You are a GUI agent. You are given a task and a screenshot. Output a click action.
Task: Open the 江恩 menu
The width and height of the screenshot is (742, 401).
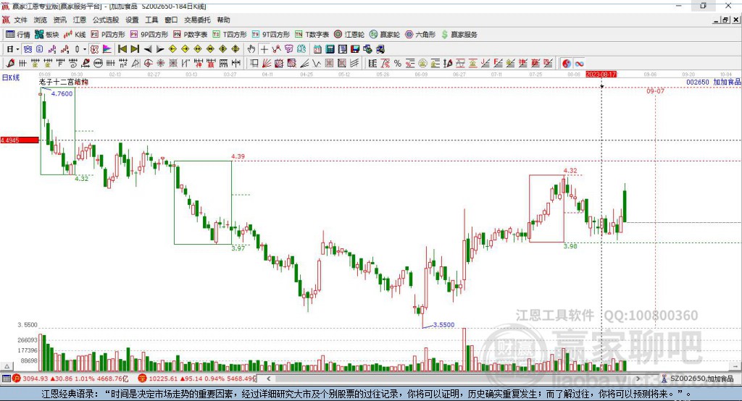pos(80,20)
